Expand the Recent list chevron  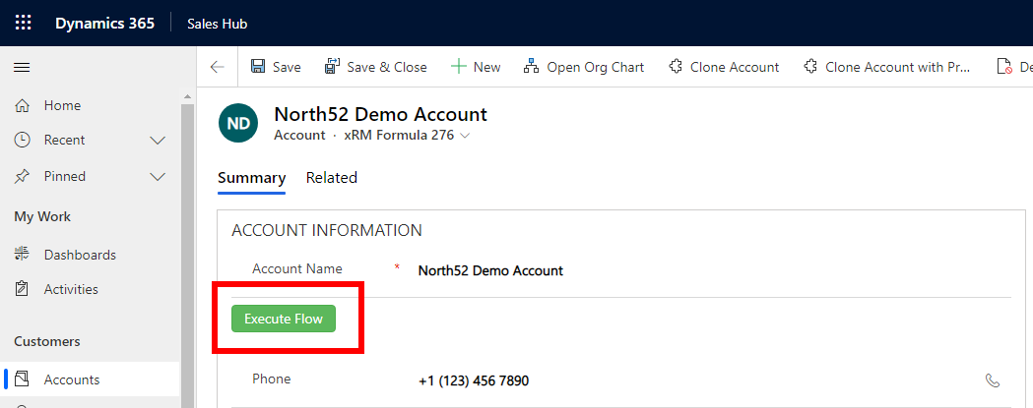click(158, 141)
